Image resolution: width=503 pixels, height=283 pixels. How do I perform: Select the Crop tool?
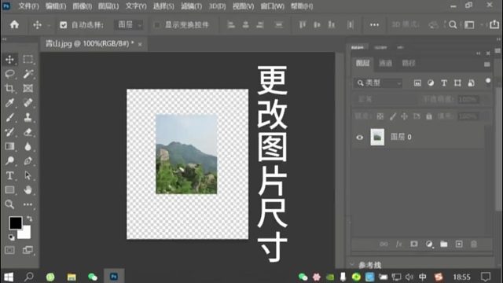[9, 88]
